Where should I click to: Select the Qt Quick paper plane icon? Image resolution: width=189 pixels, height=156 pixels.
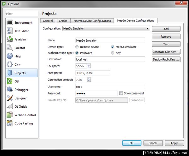10,106
